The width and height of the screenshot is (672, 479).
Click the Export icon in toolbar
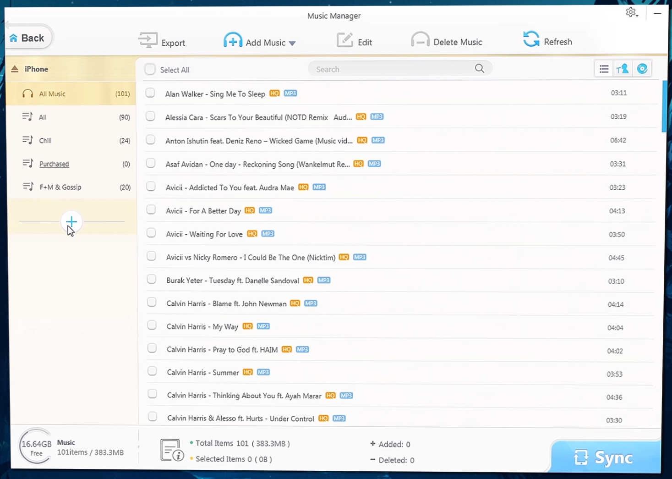tap(148, 40)
